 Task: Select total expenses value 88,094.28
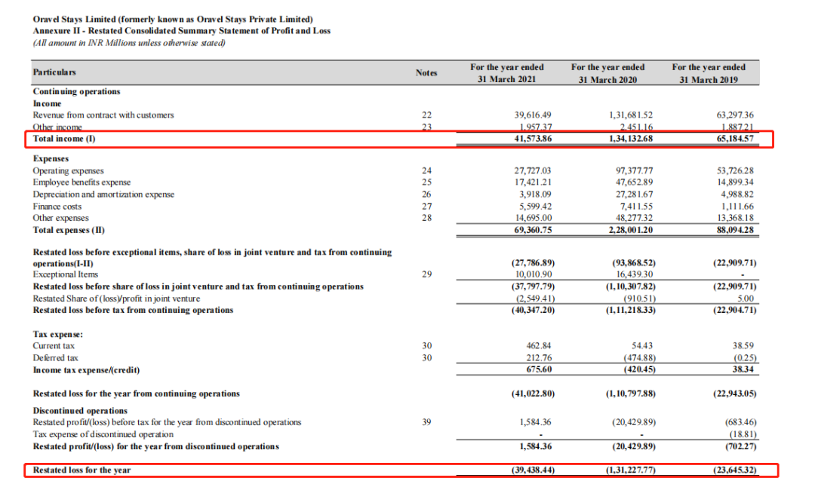[x=735, y=230]
